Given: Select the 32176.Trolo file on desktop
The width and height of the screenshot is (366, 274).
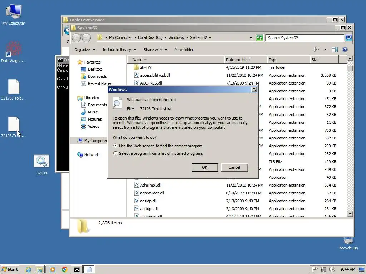Looking at the screenshot, I should (14, 90).
